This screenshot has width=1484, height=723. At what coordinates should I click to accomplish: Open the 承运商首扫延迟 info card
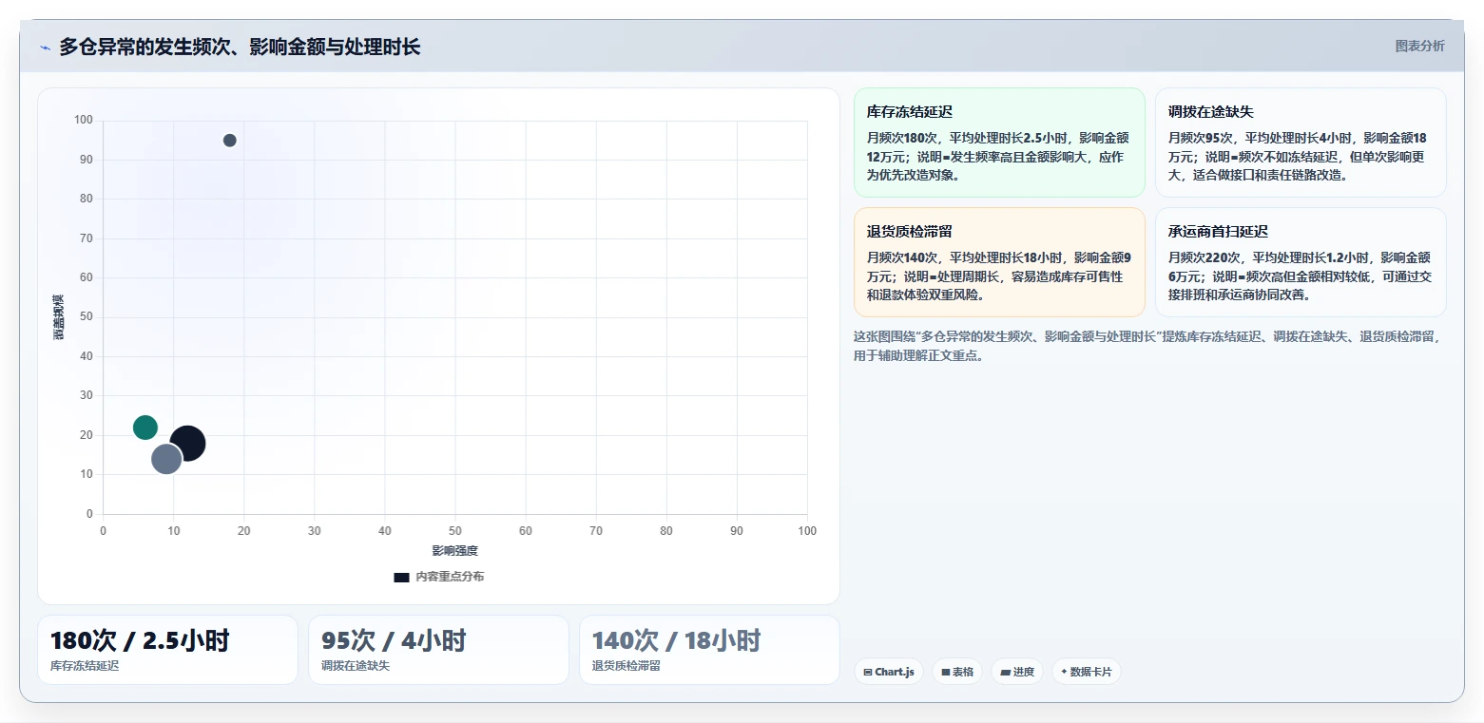coord(1301,262)
